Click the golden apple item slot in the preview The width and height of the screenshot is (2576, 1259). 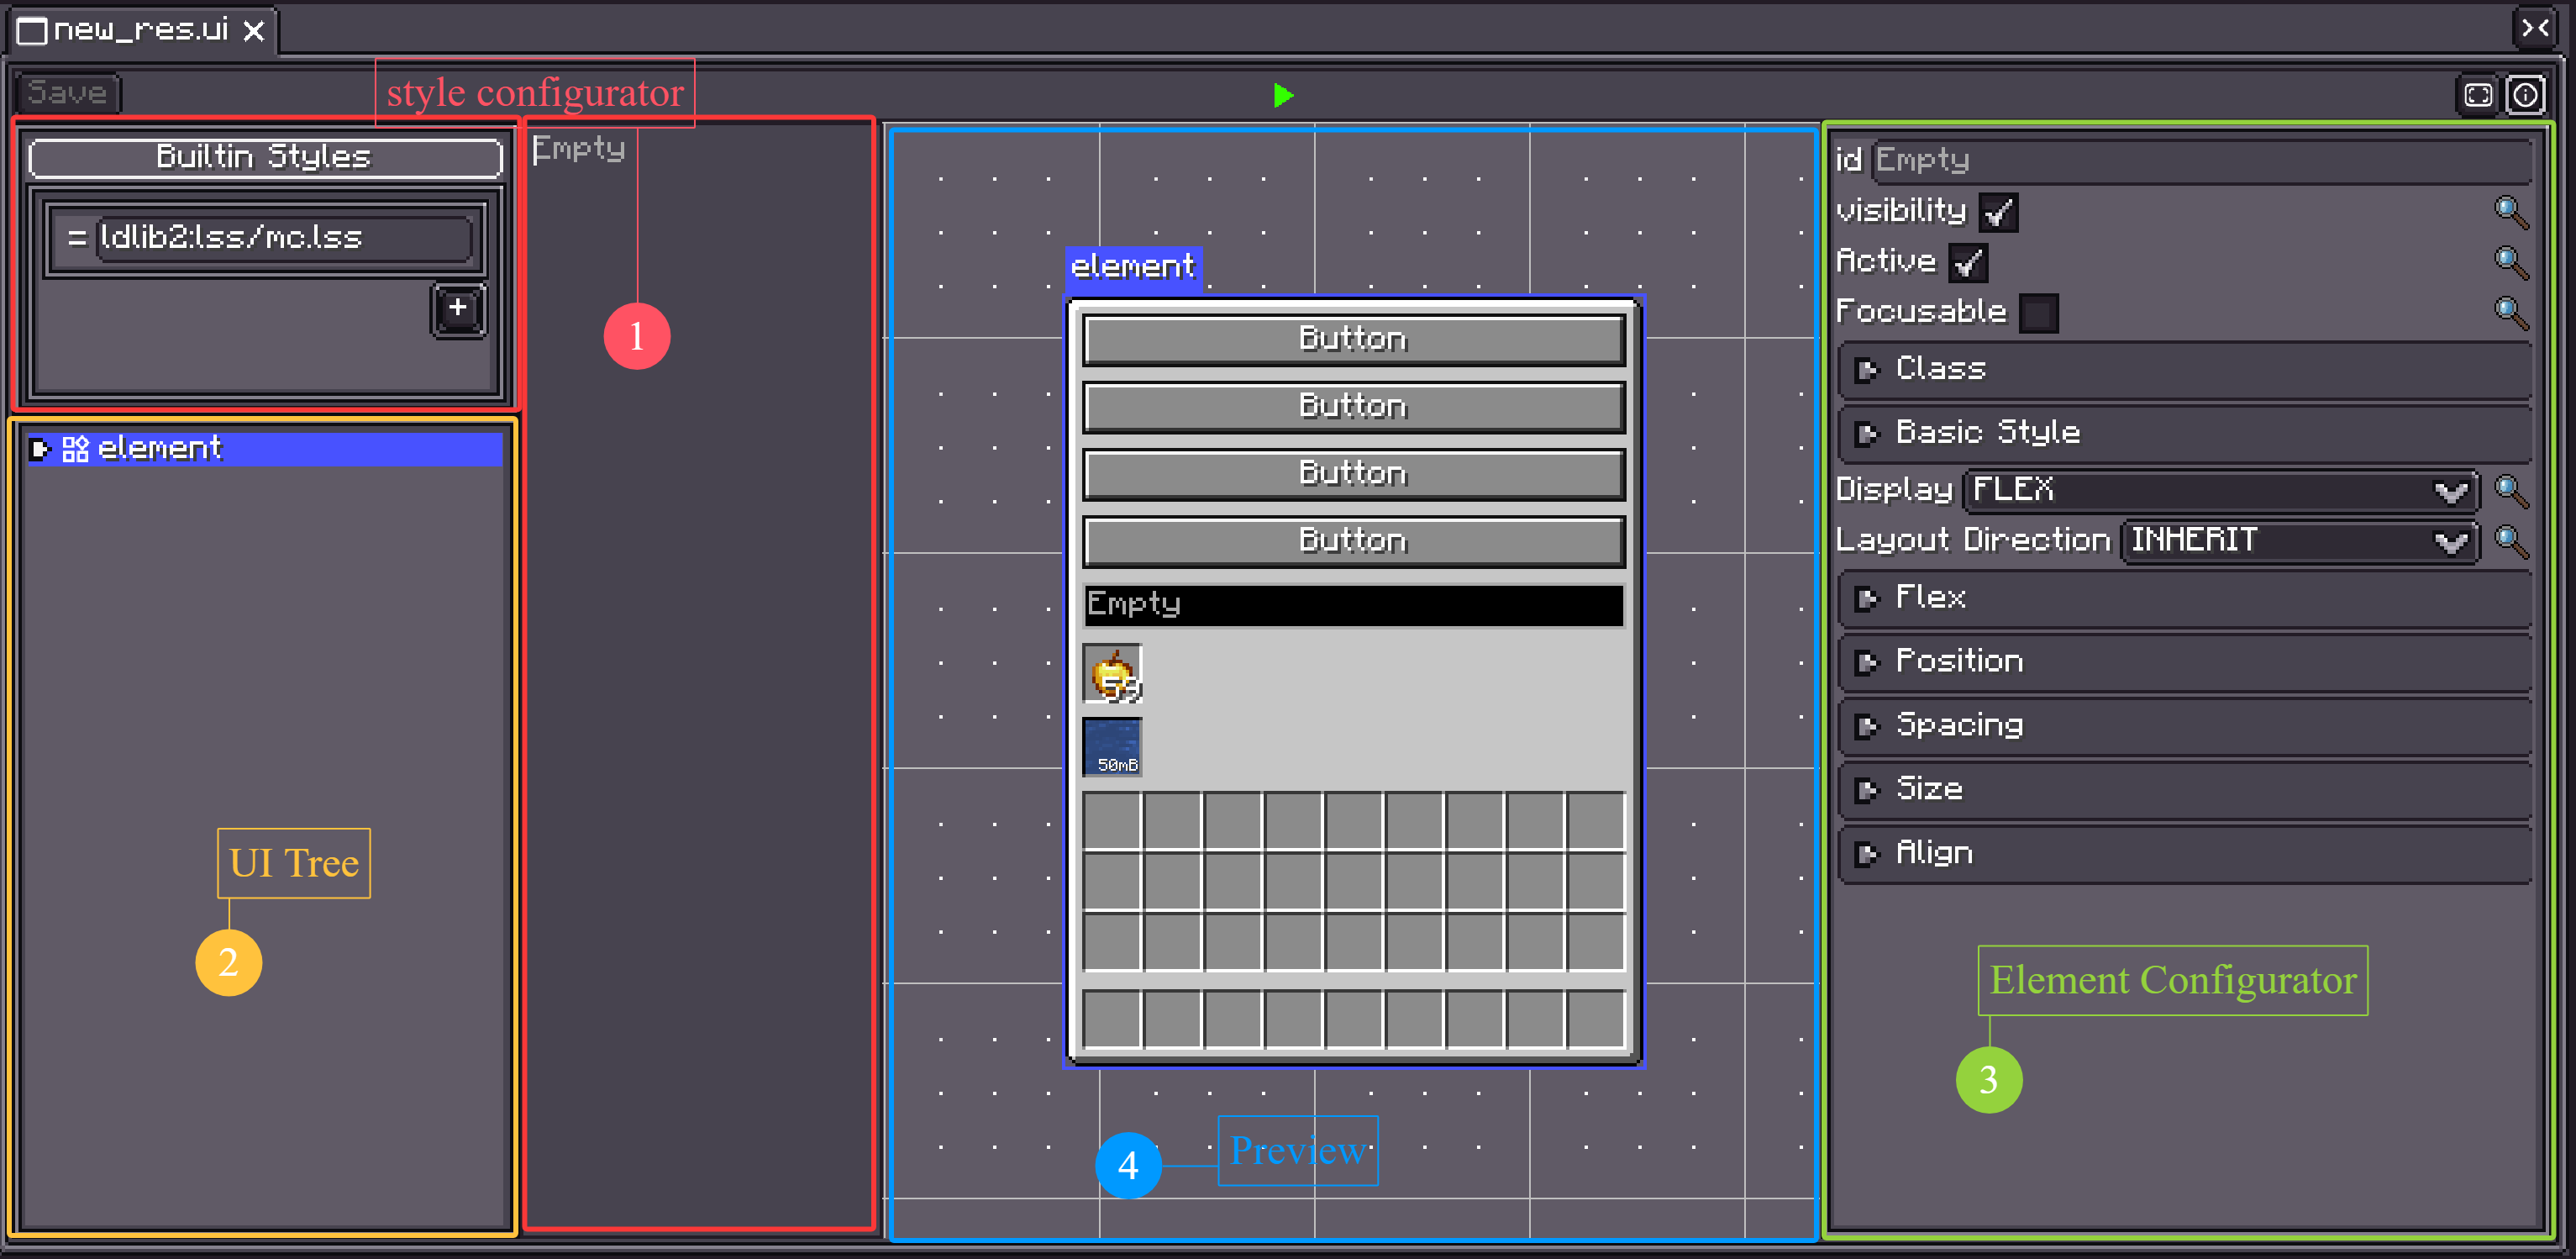(x=1112, y=674)
